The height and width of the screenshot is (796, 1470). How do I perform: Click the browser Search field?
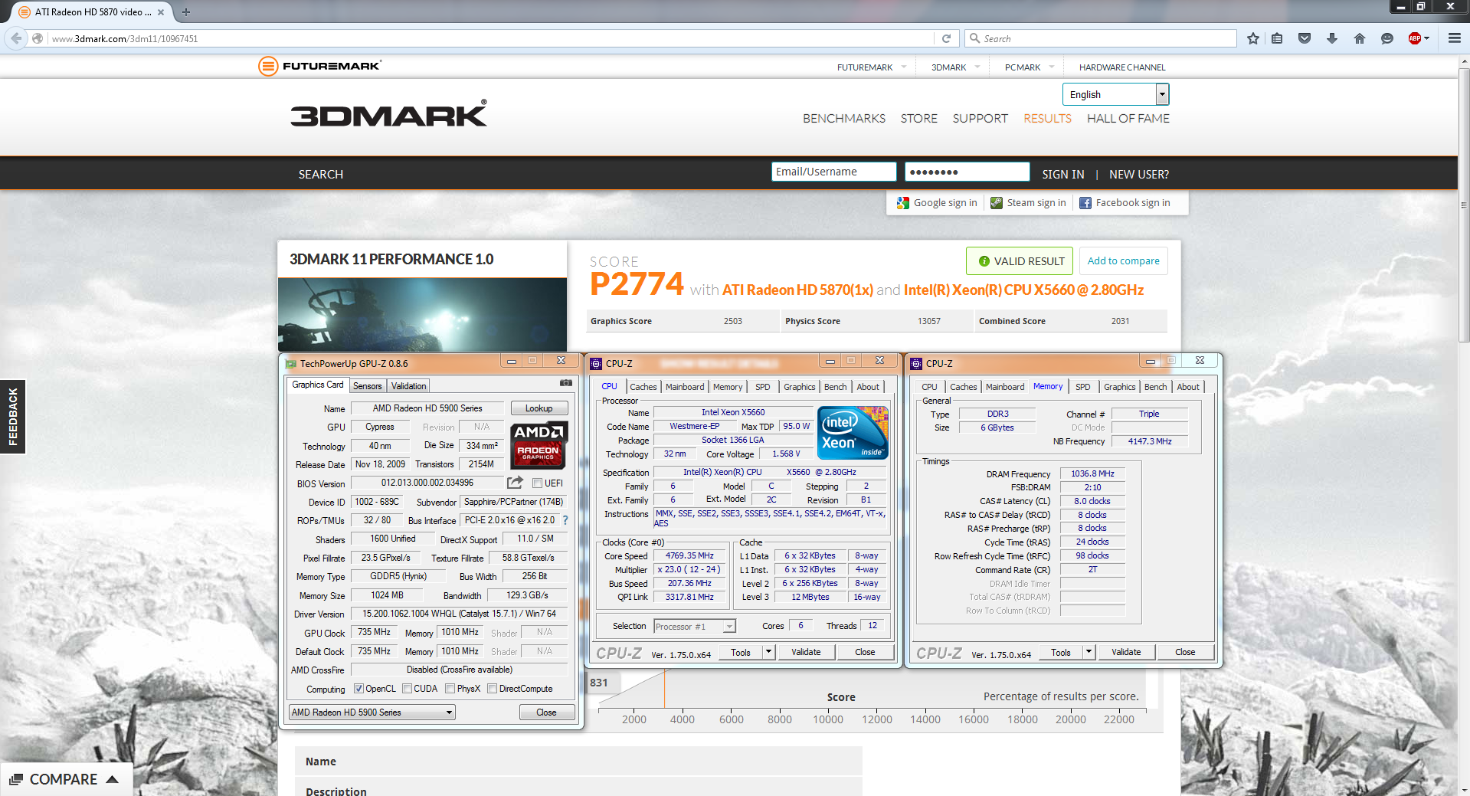point(1102,38)
